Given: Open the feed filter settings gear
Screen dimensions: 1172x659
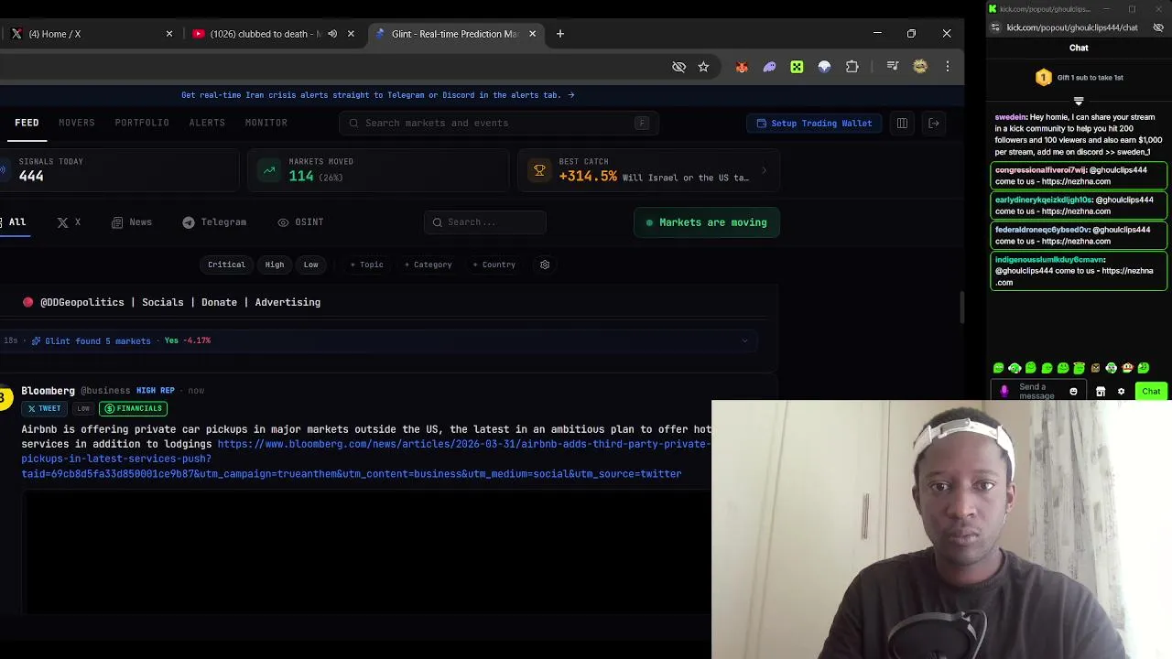Looking at the screenshot, I should tap(545, 265).
